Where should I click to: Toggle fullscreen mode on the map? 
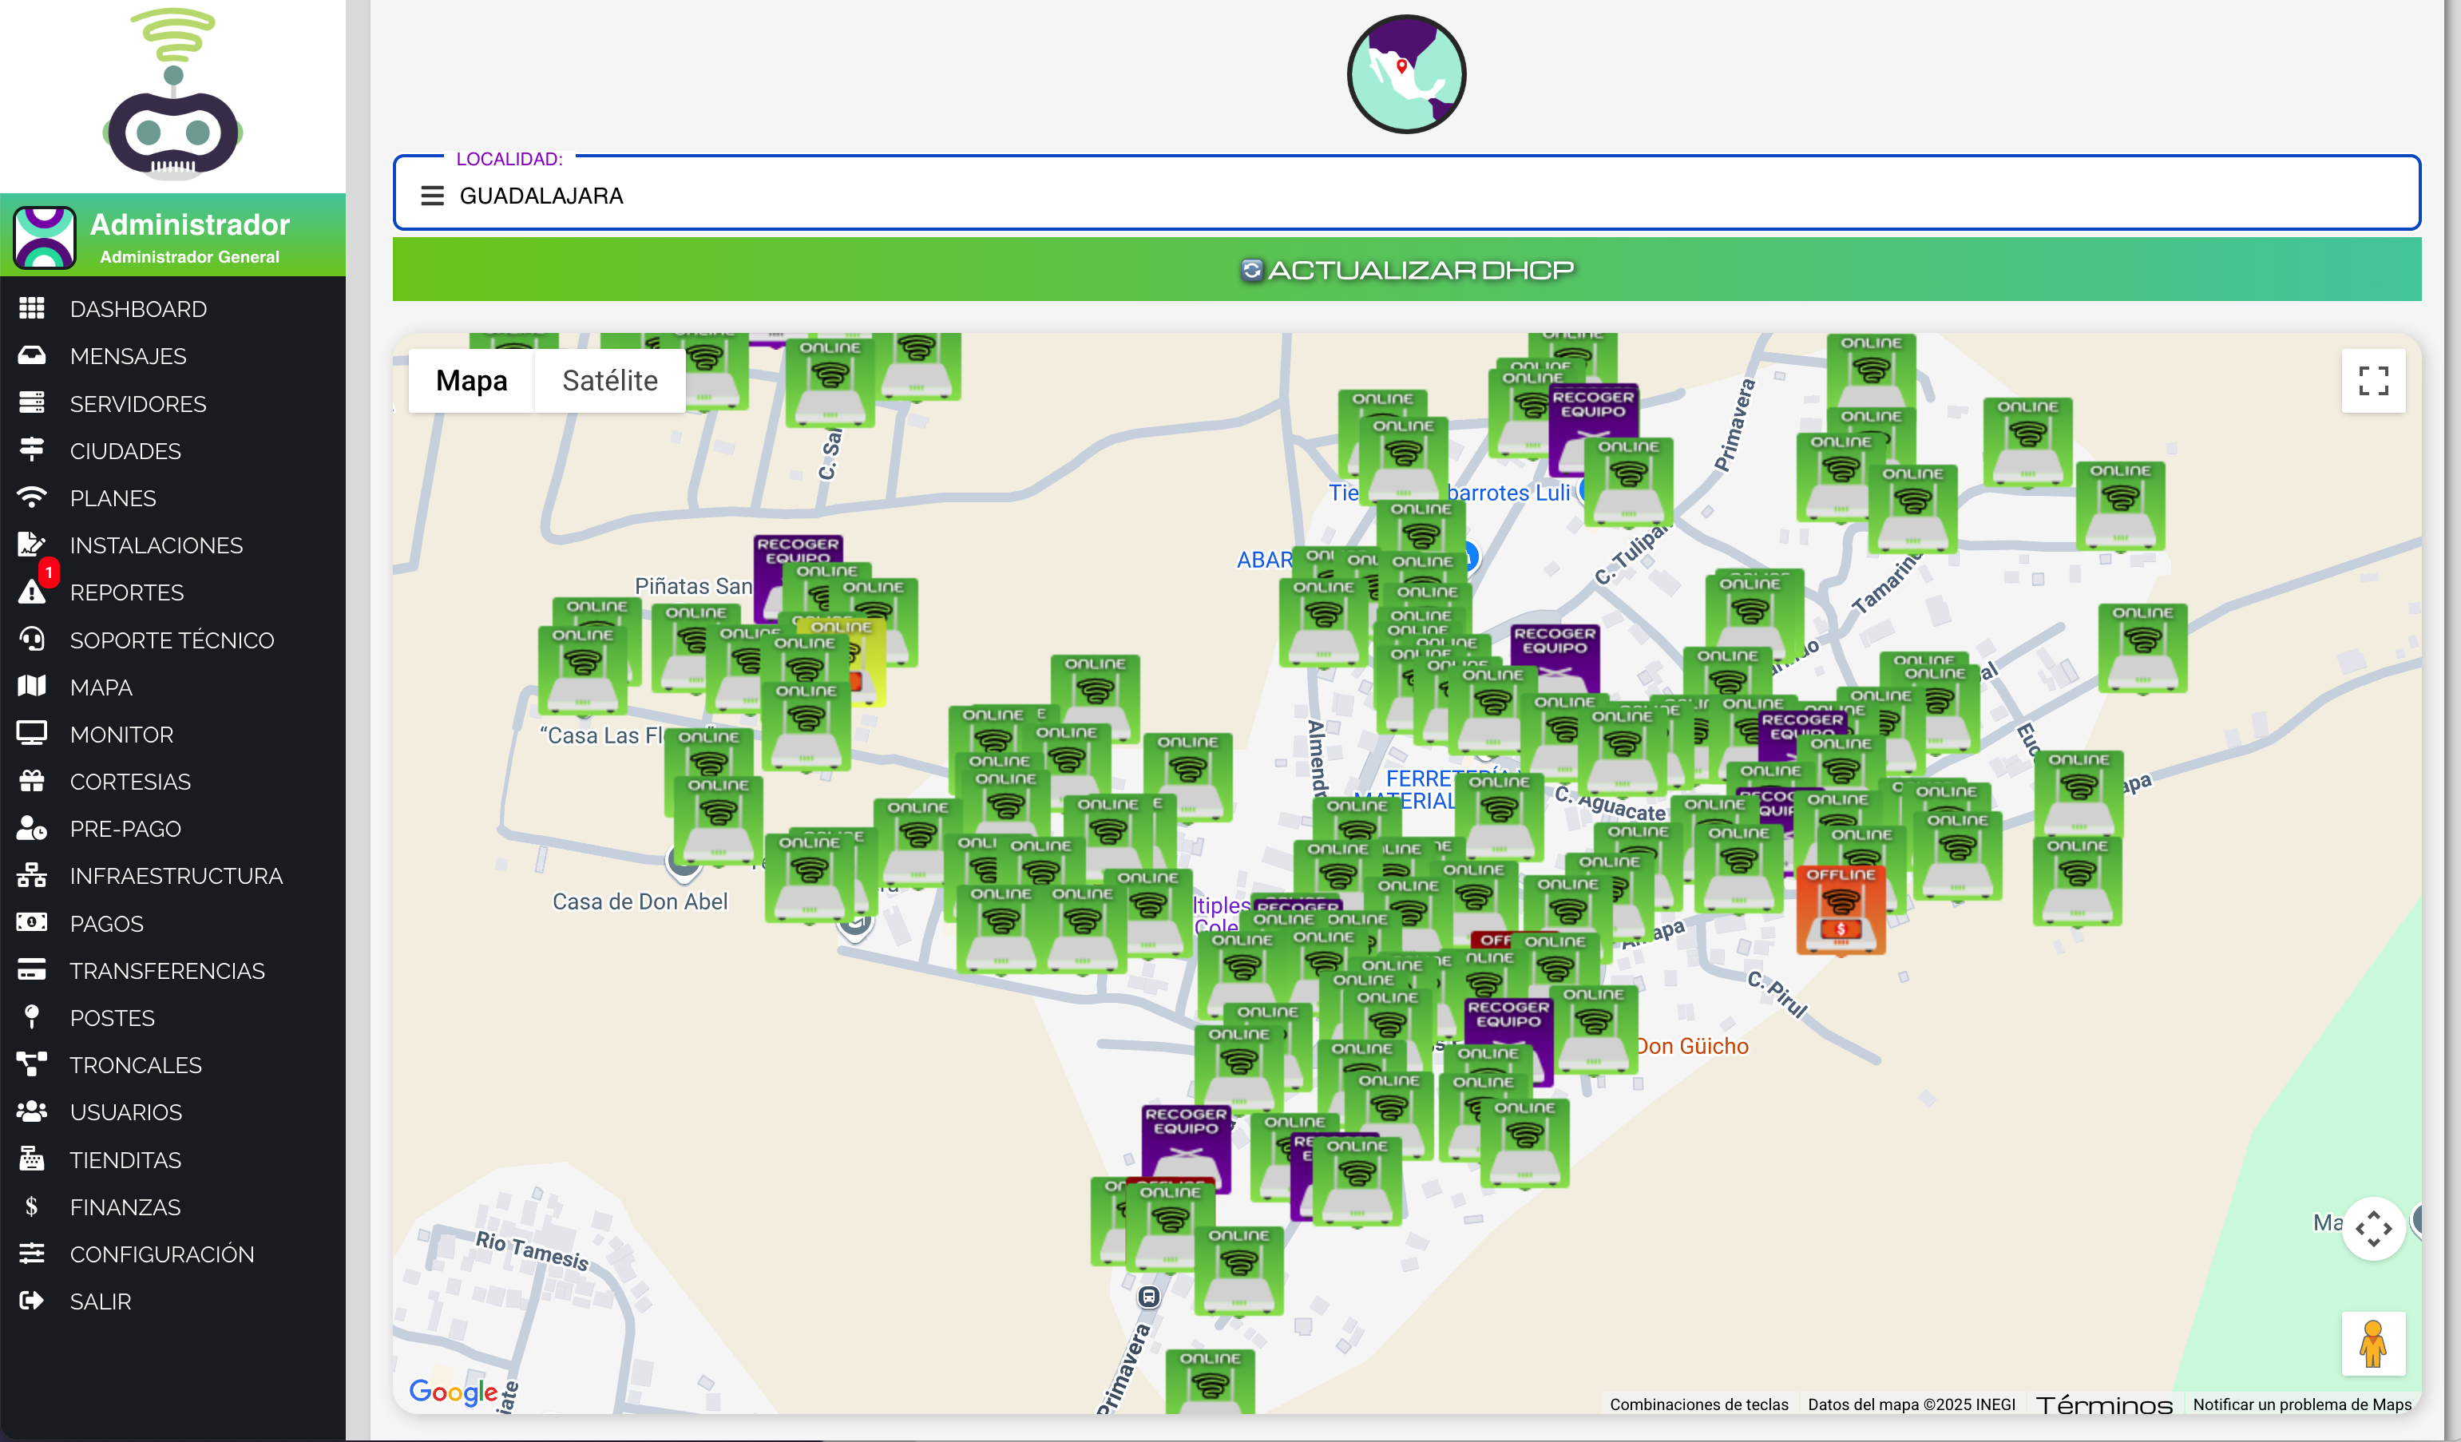2374,381
